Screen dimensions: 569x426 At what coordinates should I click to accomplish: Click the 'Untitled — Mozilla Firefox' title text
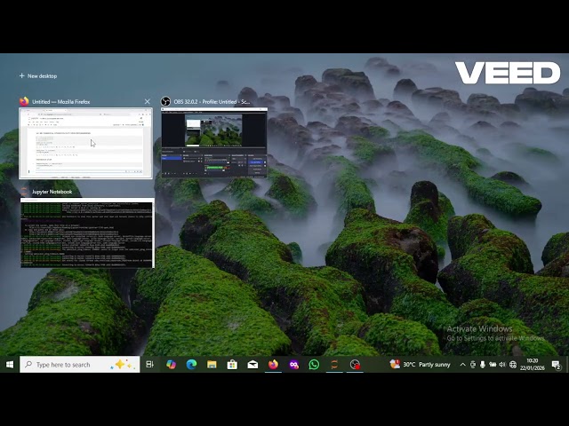pos(61,102)
